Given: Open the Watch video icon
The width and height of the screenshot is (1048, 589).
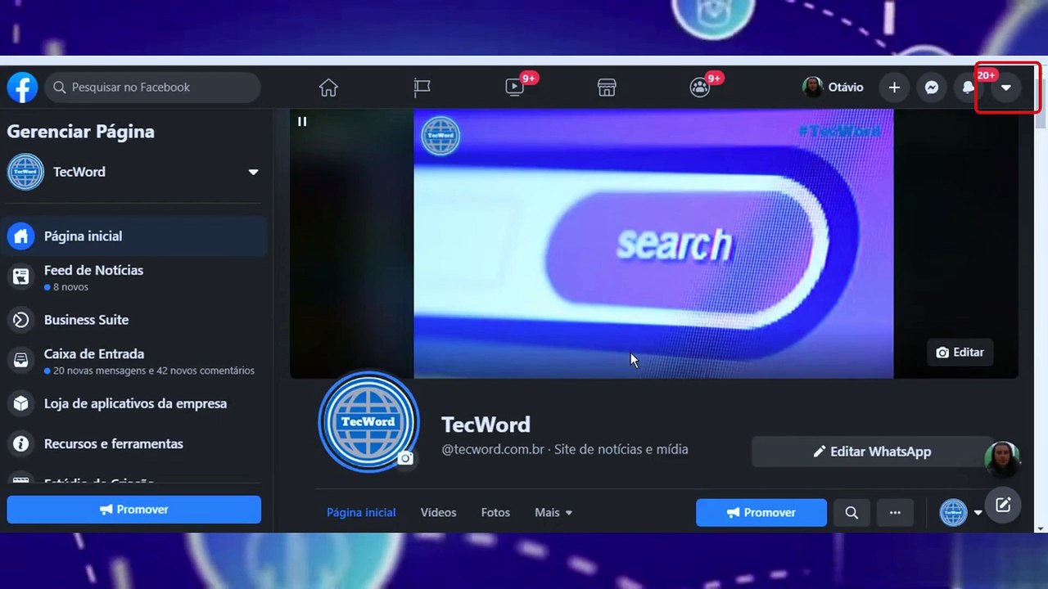Looking at the screenshot, I should pyautogui.click(x=515, y=88).
